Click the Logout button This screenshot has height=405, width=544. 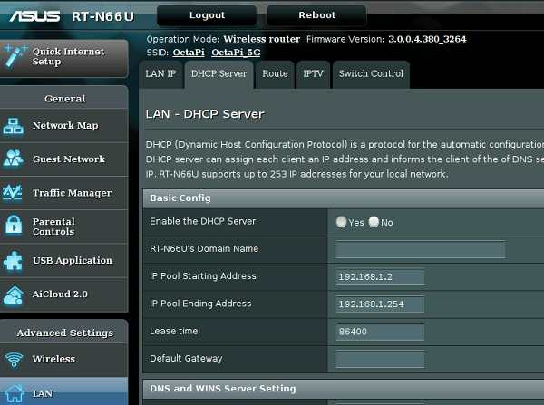coord(207,15)
